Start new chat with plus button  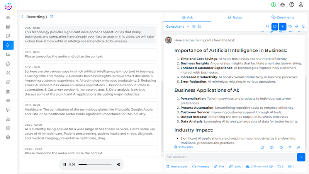click(x=283, y=26)
